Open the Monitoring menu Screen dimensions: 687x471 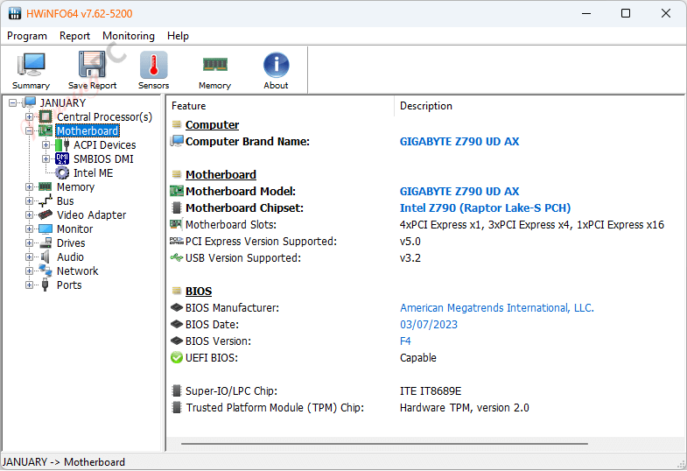129,36
